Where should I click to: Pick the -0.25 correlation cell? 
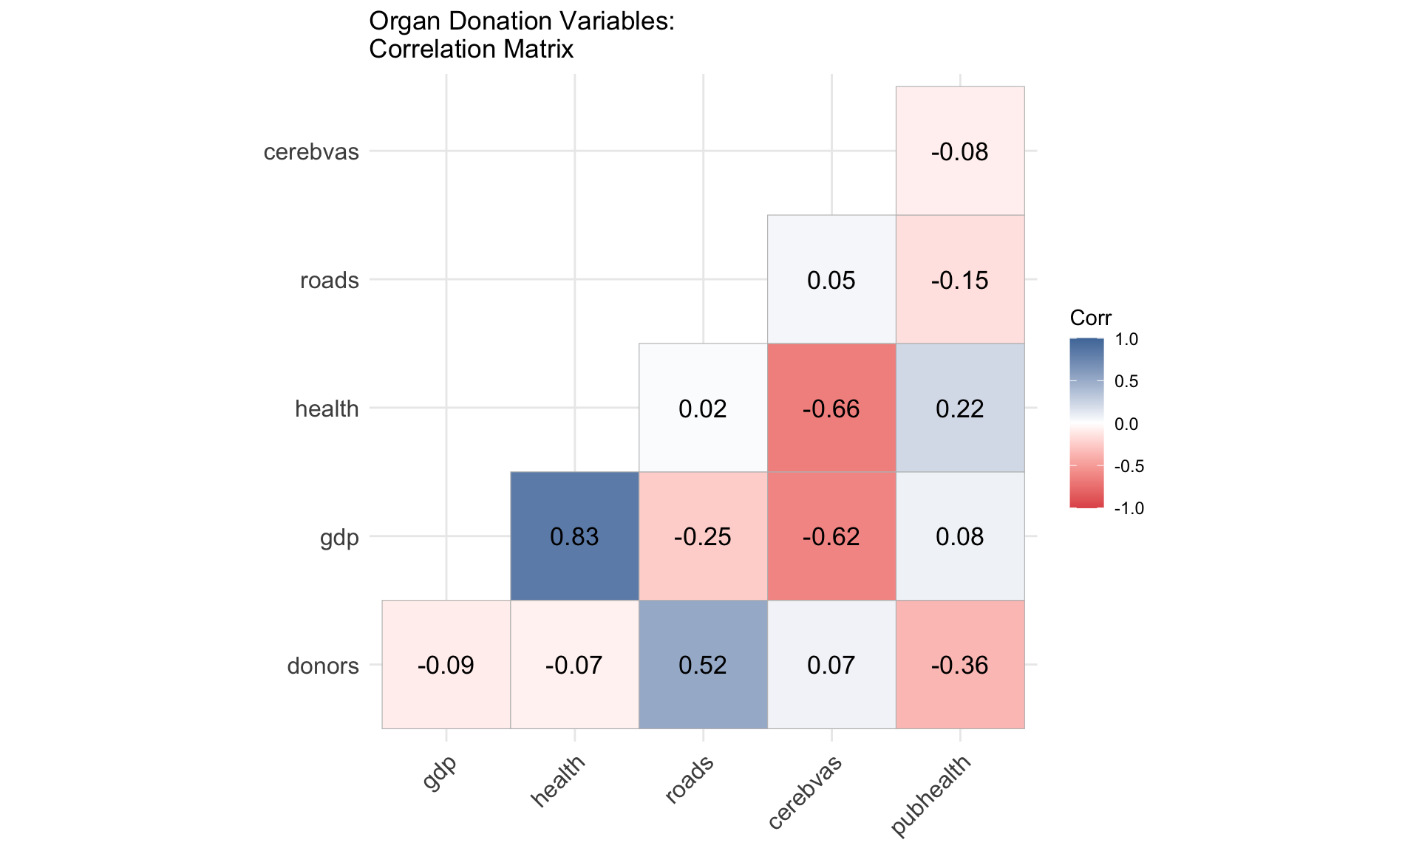(x=703, y=536)
